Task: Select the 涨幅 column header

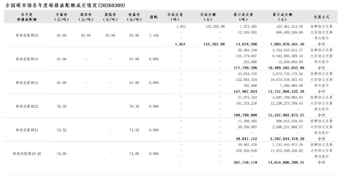Action: [154, 17]
